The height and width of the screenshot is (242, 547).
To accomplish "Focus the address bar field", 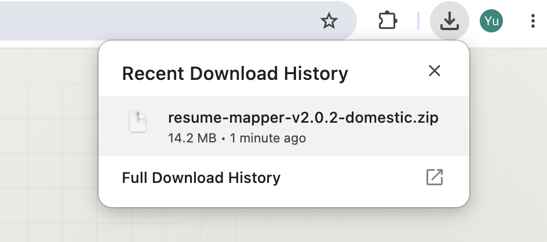I will (x=178, y=21).
